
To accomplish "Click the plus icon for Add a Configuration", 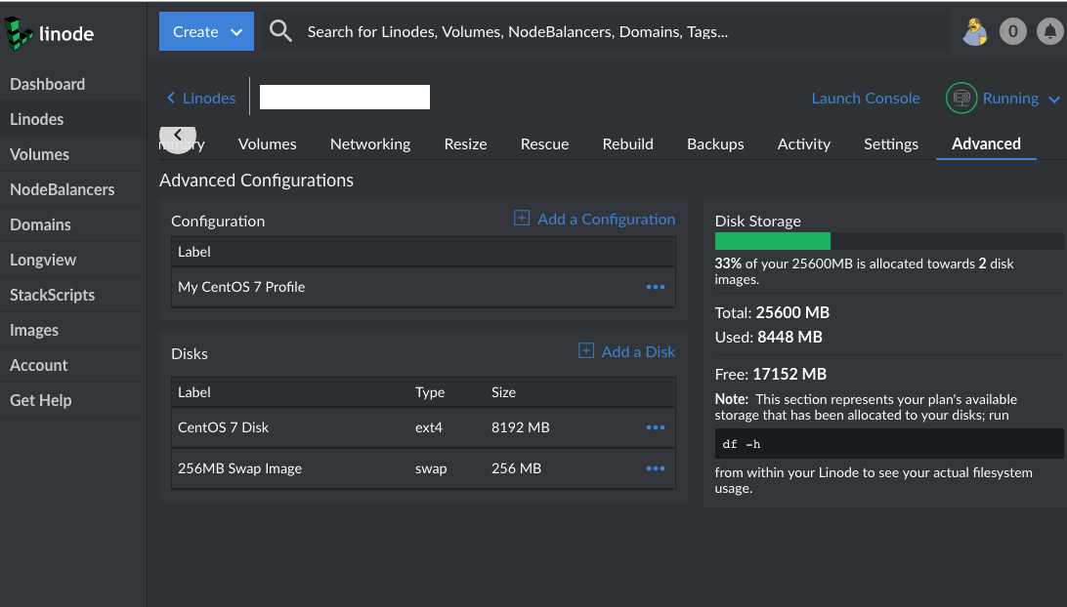I will tap(521, 219).
